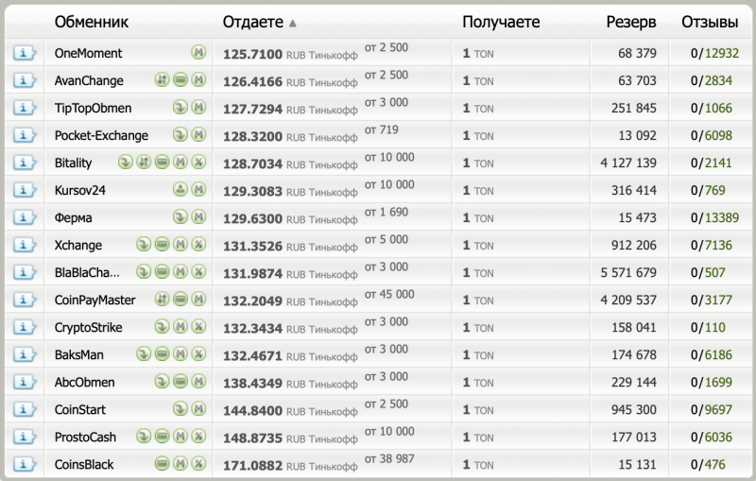Open OneMoment exchanger link

coord(88,53)
